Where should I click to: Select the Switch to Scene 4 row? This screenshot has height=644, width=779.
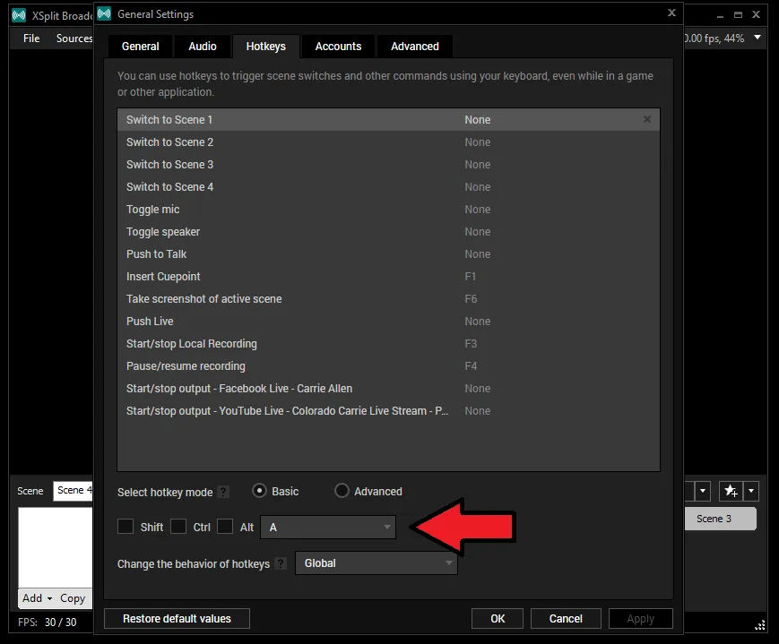pos(388,186)
